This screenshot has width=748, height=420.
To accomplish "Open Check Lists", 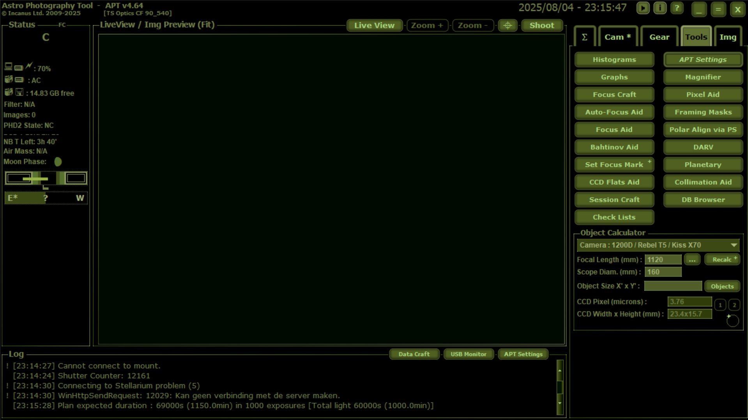I will coord(614,217).
